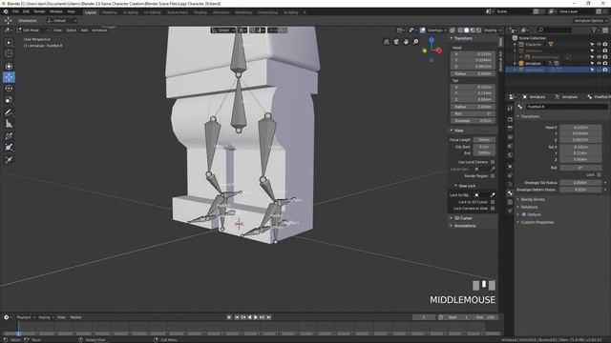Screen dimensions: 611x343
Task: Select the Annotate pencil tool
Action: (9, 112)
